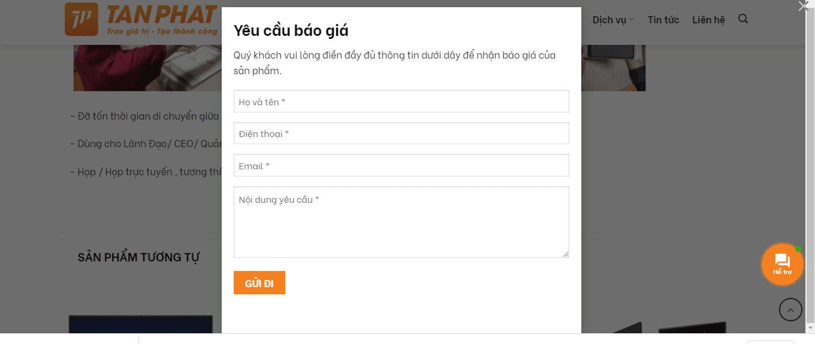
Task: Click the textarea resize handle
Action: tap(565, 254)
